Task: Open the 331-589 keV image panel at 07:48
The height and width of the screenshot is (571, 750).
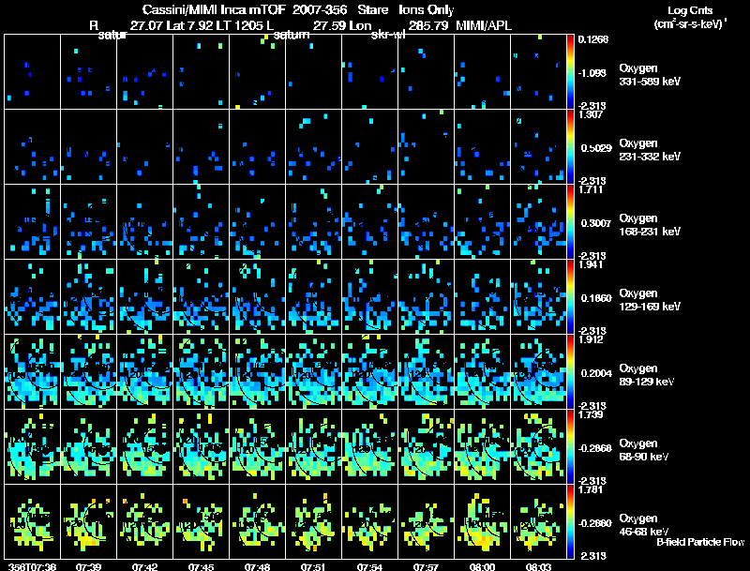Action: (x=257, y=72)
